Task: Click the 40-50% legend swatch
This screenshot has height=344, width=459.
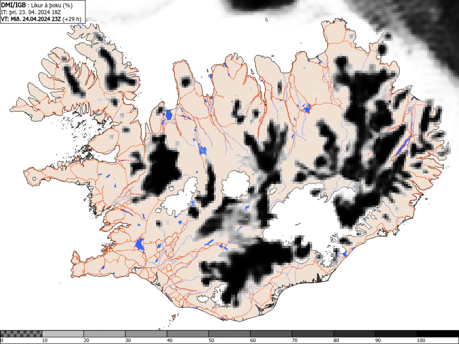Action: coord(188,334)
